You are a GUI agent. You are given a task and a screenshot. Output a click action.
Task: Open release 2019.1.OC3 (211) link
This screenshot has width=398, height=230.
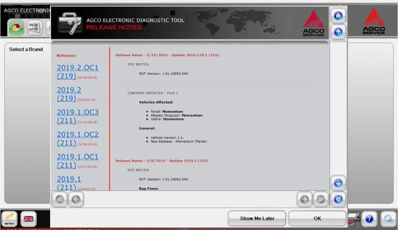pos(78,117)
